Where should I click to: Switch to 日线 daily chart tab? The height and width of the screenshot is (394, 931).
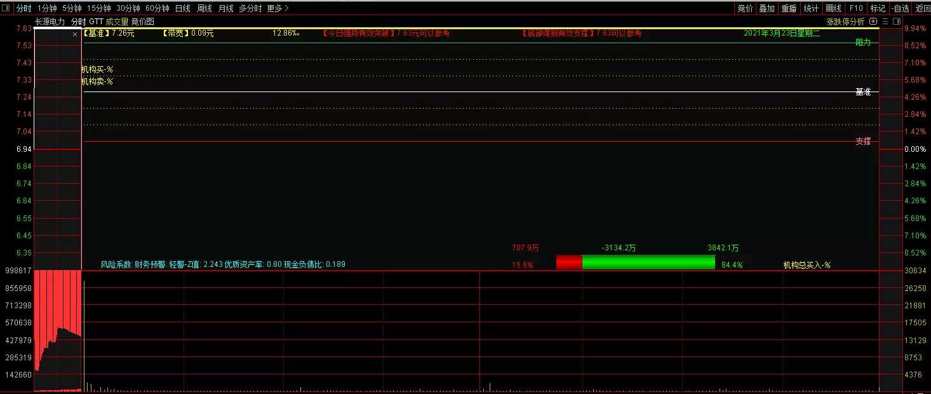(182, 8)
